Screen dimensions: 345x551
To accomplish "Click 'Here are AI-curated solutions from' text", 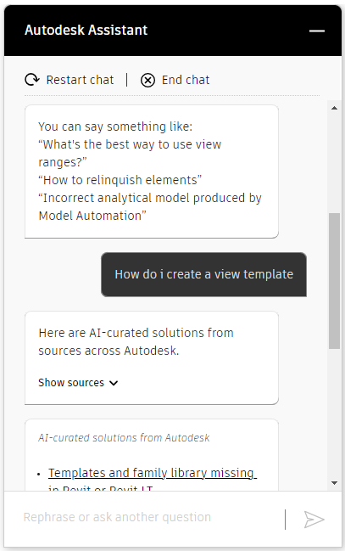I will pyautogui.click(x=136, y=333).
